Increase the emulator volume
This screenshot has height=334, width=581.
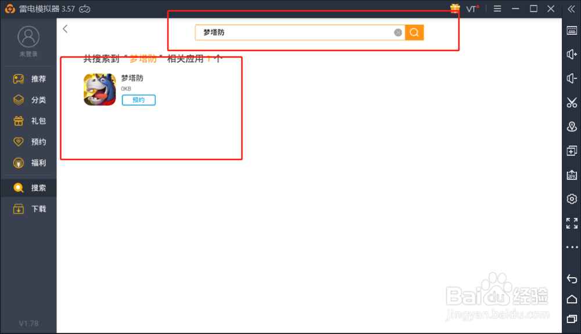(572, 55)
